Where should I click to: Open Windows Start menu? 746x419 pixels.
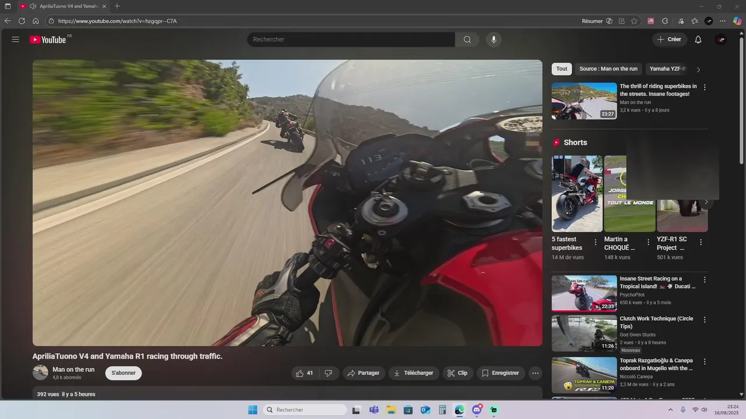tap(252, 410)
